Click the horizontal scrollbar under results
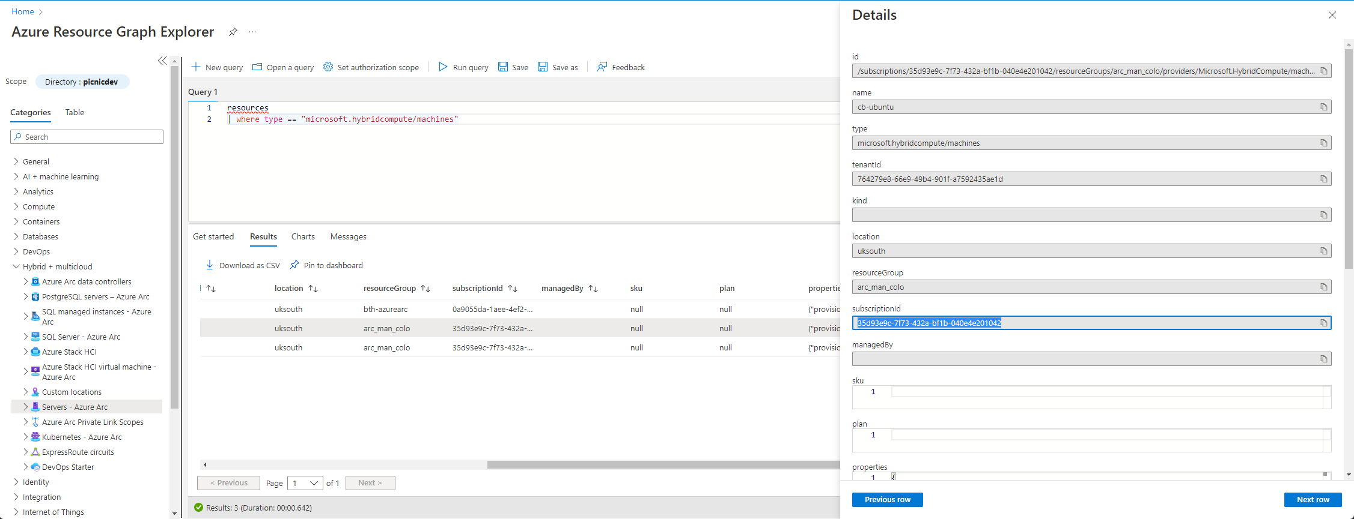 click(663, 464)
